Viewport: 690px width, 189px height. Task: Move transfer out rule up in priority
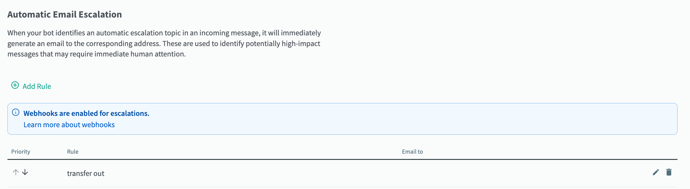pyautogui.click(x=16, y=172)
